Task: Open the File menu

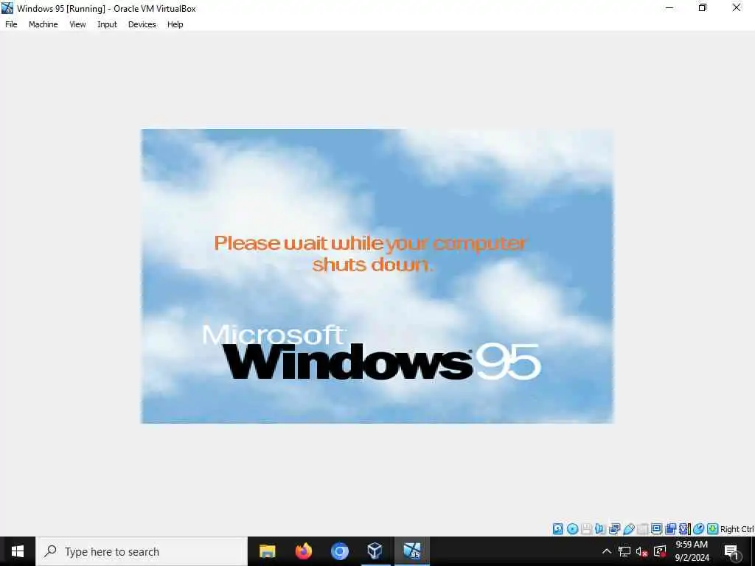Action: coord(11,24)
